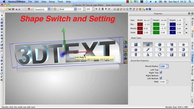Select the star shape type
The height and width of the screenshot is (109, 194).
coord(183,45)
